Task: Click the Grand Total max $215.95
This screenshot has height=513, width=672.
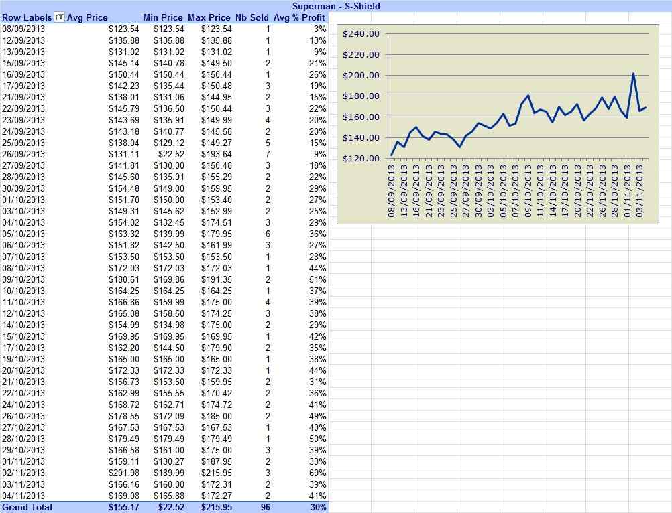Action: tap(217, 507)
